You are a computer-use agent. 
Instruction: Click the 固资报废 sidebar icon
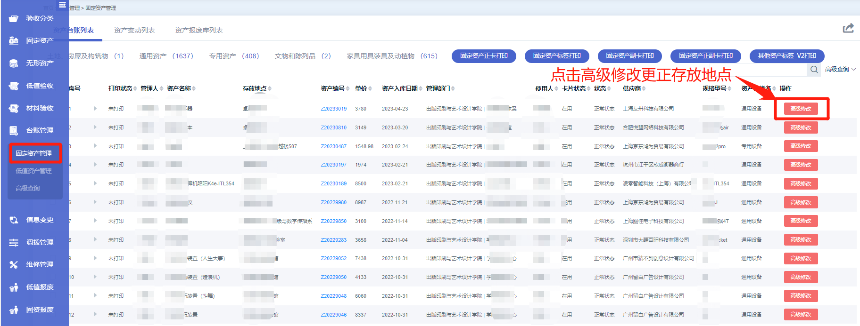(x=14, y=310)
